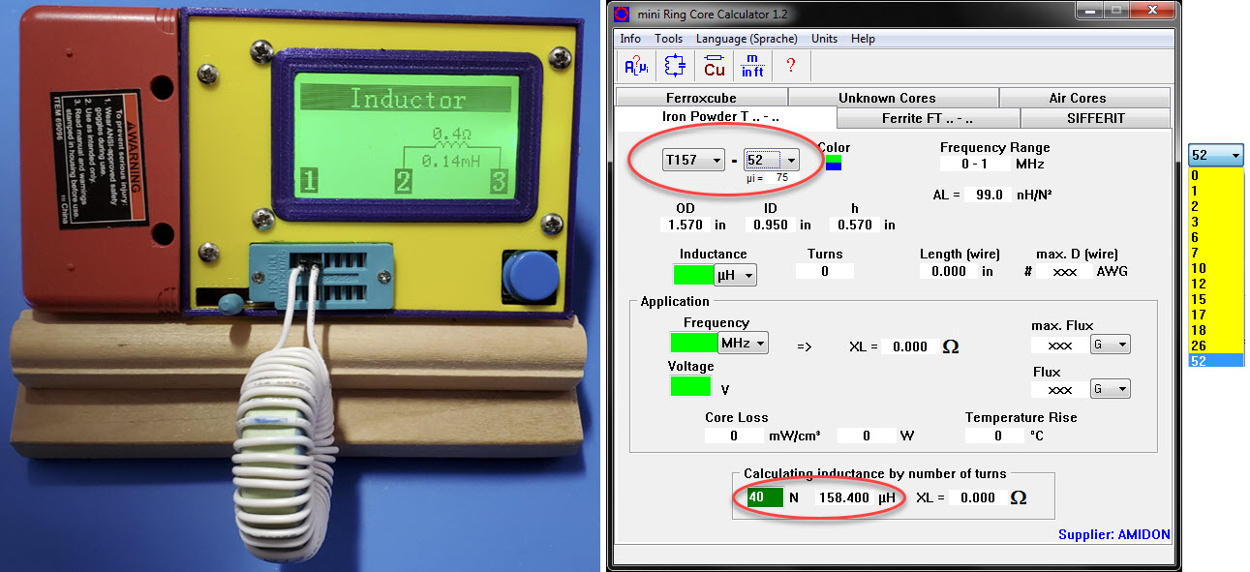This screenshot has width=1250, height=572.
Task: Click the h value 0.570
Action: [854, 225]
